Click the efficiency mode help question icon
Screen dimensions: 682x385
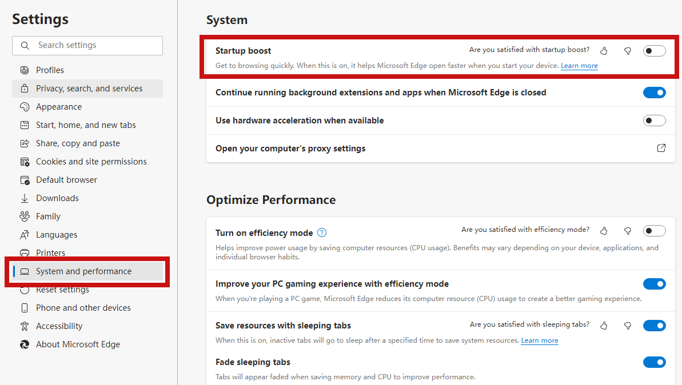point(322,232)
